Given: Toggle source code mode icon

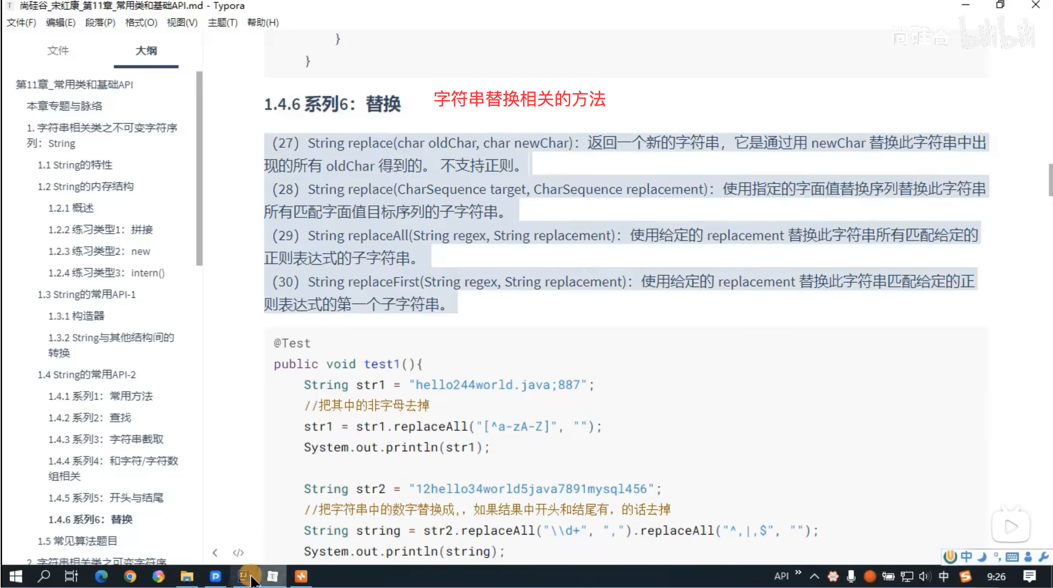Looking at the screenshot, I should 238,553.
